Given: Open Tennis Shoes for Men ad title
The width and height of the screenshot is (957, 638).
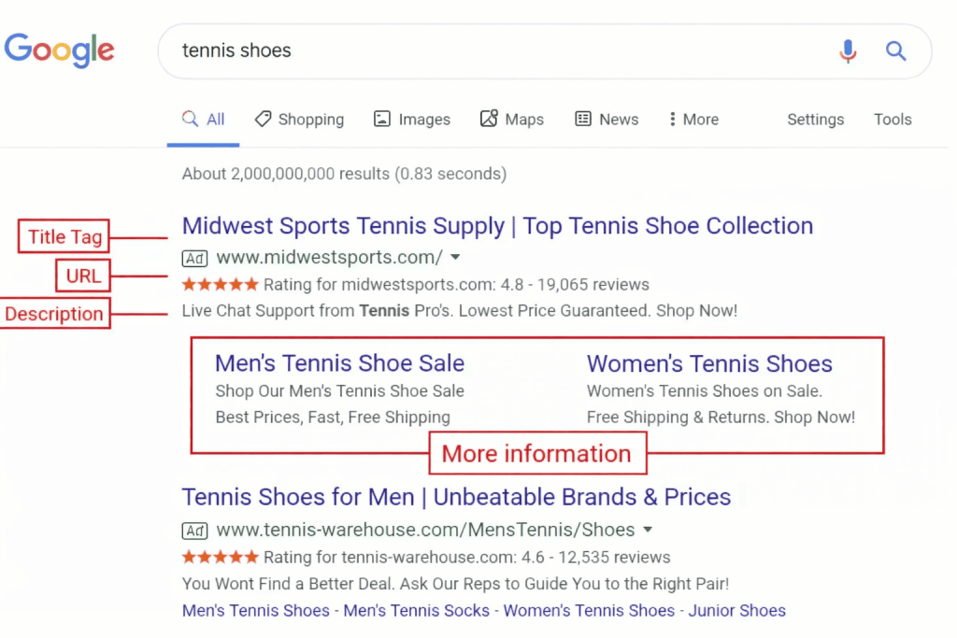Looking at the screenshot, I should pos(456,497).
